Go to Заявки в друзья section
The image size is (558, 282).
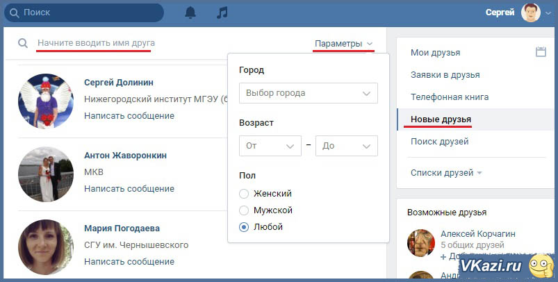[445, 75]
